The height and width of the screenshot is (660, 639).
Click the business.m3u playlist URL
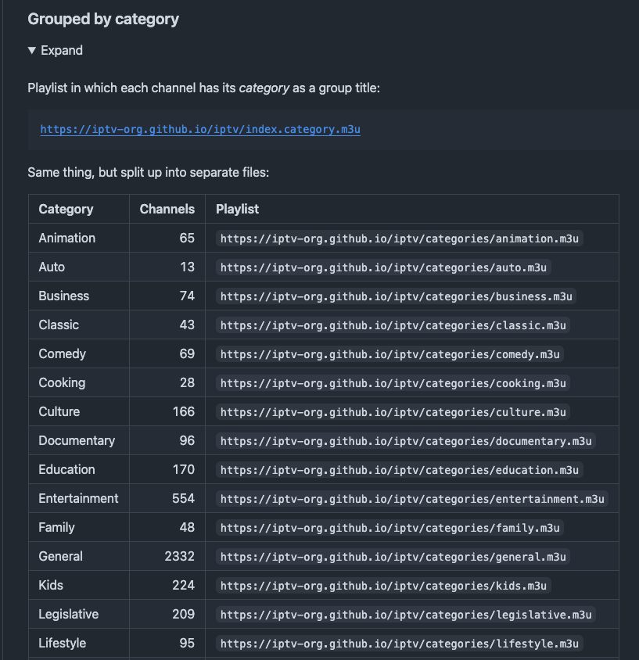point(396,296)
